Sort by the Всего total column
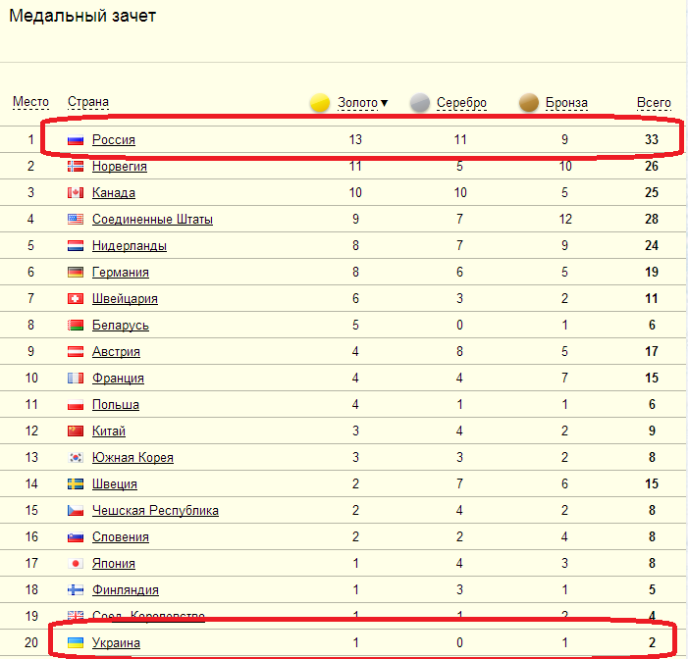Viewport: 688px width, 659px height. [654, 103]
